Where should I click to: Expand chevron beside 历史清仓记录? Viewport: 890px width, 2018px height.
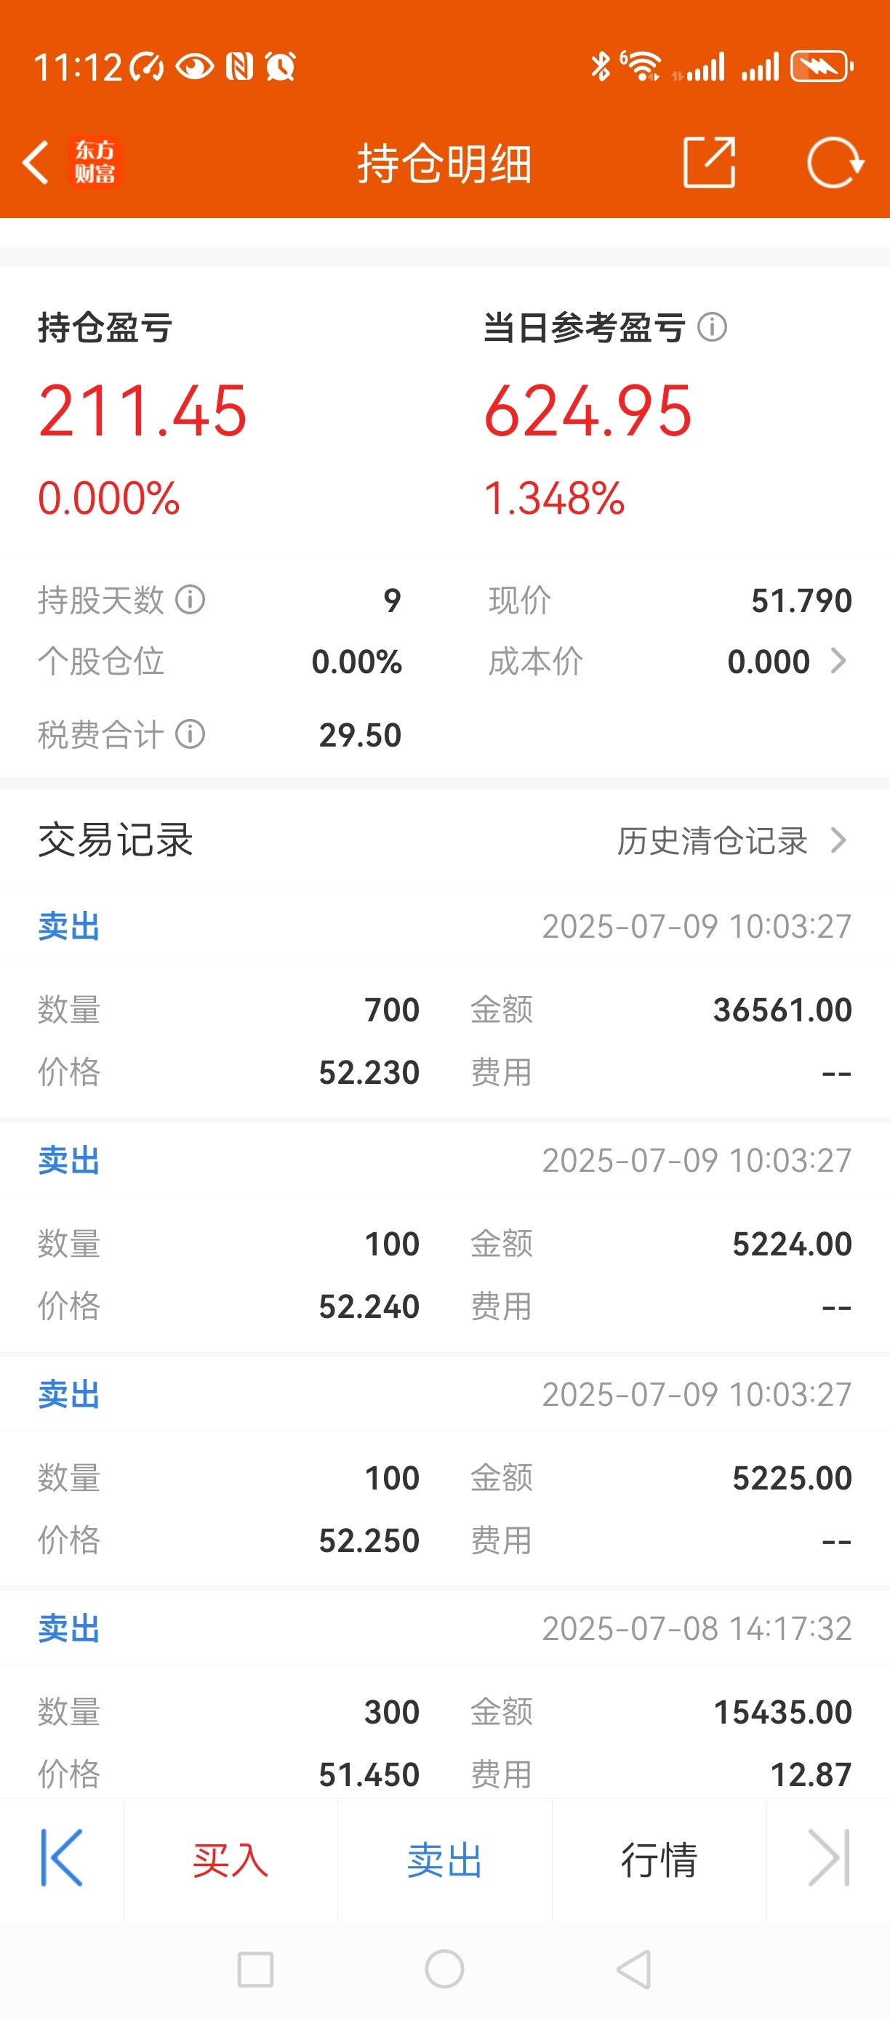tap(838, 840)
